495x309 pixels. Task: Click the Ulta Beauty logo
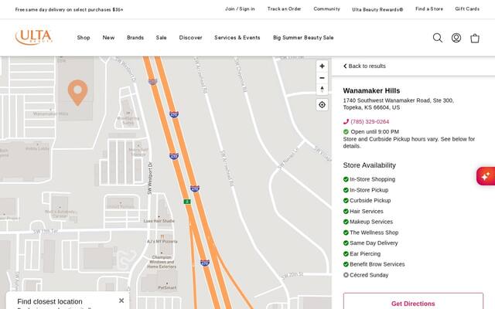[x=34, y=37]
